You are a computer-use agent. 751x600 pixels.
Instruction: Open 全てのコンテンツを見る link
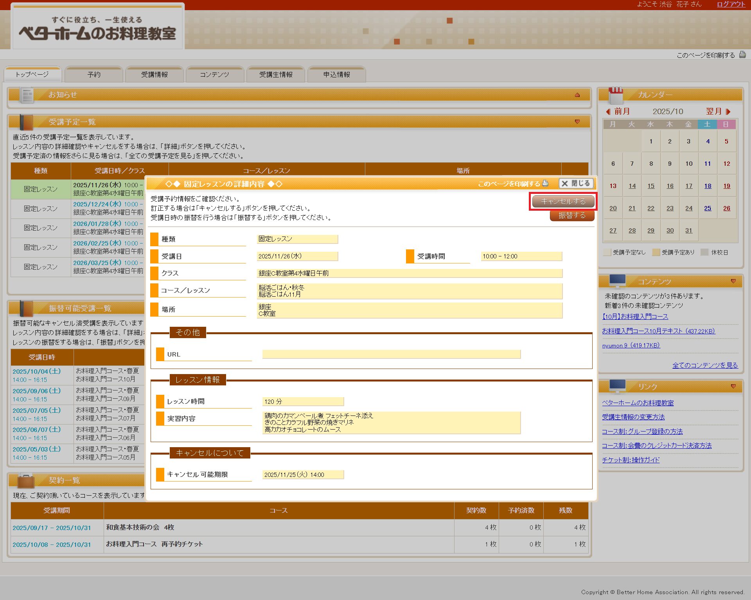tap(705, 365)
